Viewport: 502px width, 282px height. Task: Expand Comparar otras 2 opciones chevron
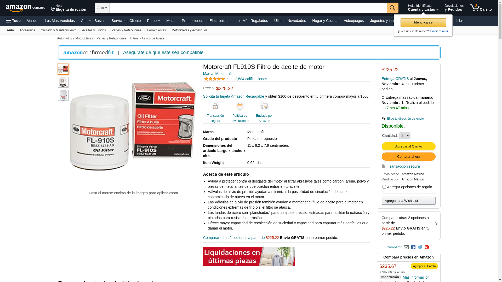(x=436, y=224)
